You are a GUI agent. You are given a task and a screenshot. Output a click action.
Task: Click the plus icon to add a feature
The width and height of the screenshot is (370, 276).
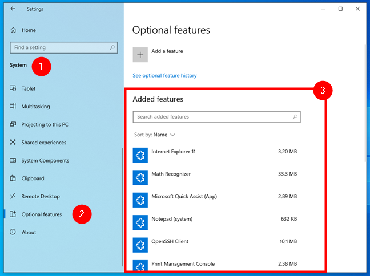click(x=140, y=55)
